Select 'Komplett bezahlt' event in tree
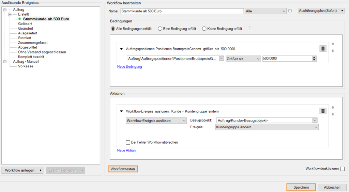This screenshot has height=192, width=349. click(x=31, y=57)
